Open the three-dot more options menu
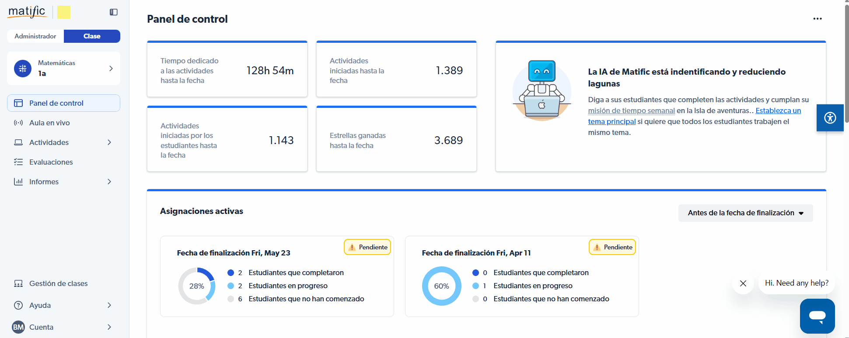 pos(817,19)
